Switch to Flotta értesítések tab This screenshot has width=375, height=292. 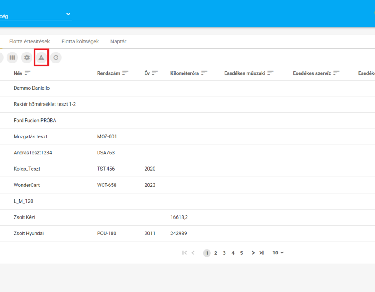tap(30, 41)
